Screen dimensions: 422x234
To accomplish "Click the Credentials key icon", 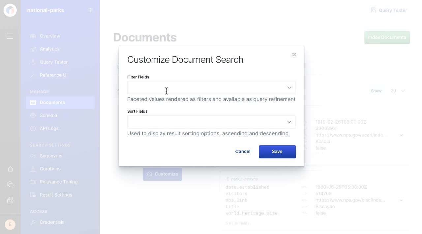I will coord(33,222).
